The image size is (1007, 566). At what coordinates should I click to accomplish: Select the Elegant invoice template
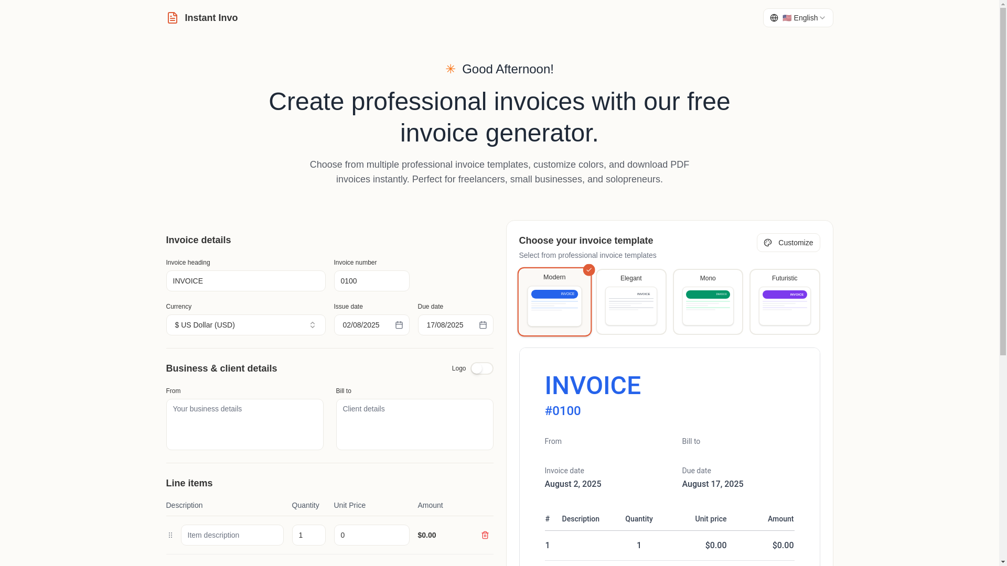coord(631,302)
